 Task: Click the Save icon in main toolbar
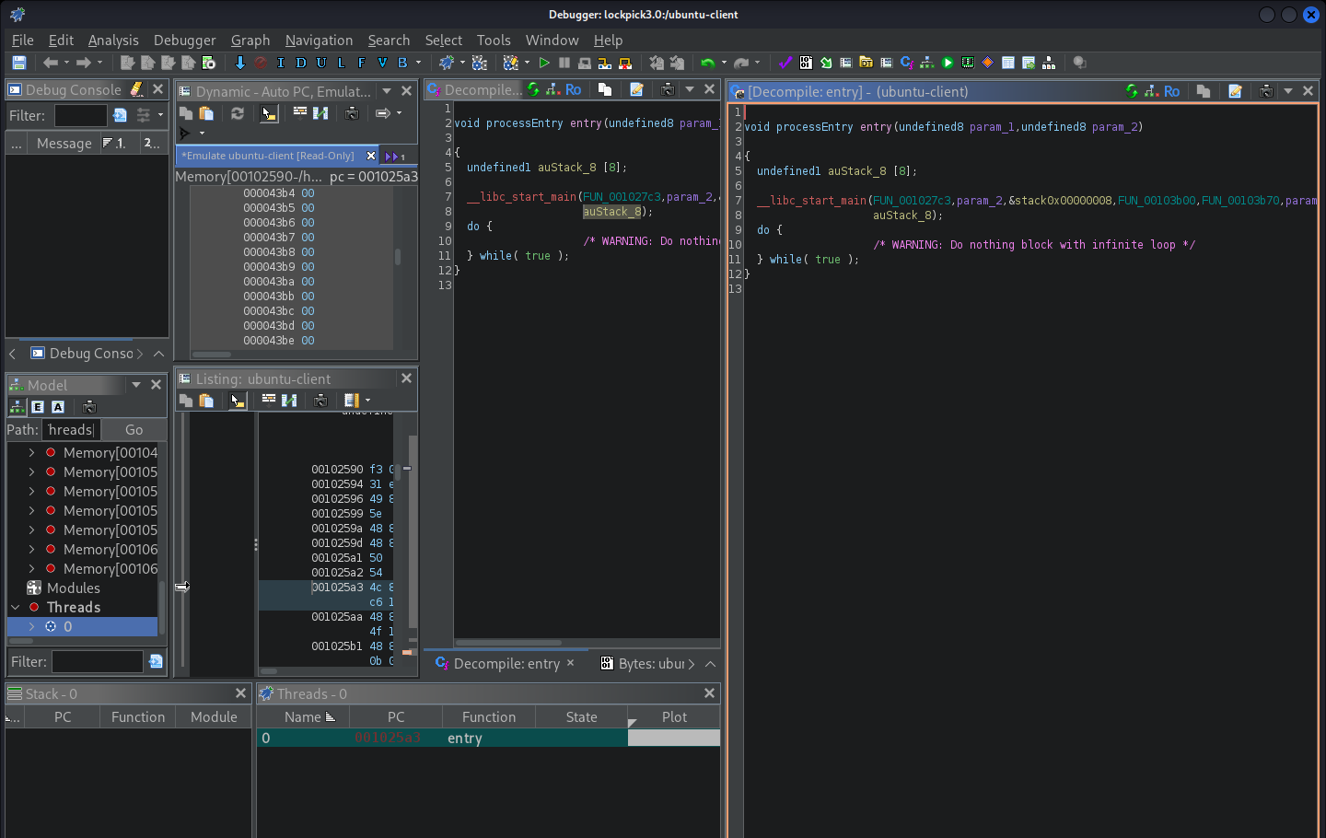(x=18, y=63)
